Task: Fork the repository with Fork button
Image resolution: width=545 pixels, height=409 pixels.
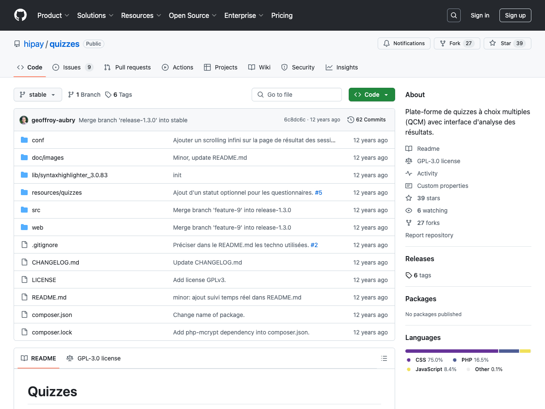Action: [457, 43]
